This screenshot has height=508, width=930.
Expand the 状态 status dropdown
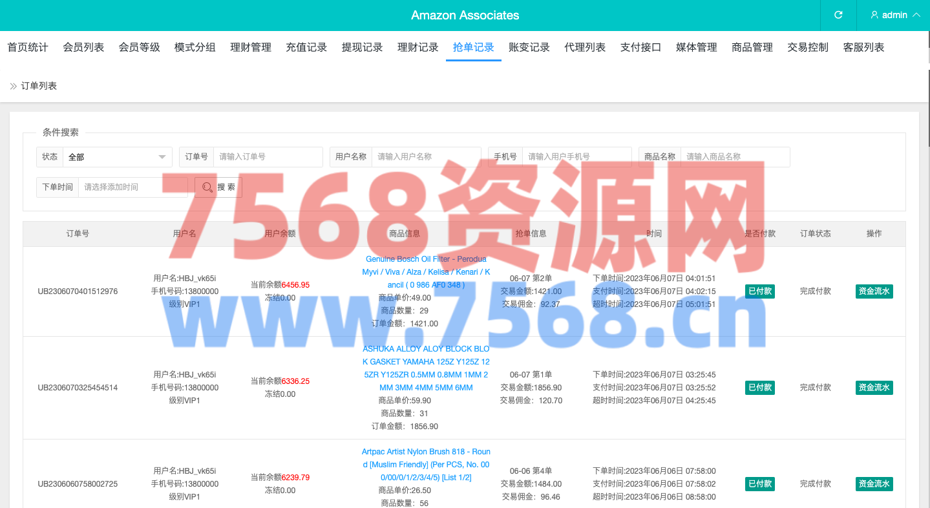pos(117,157)
